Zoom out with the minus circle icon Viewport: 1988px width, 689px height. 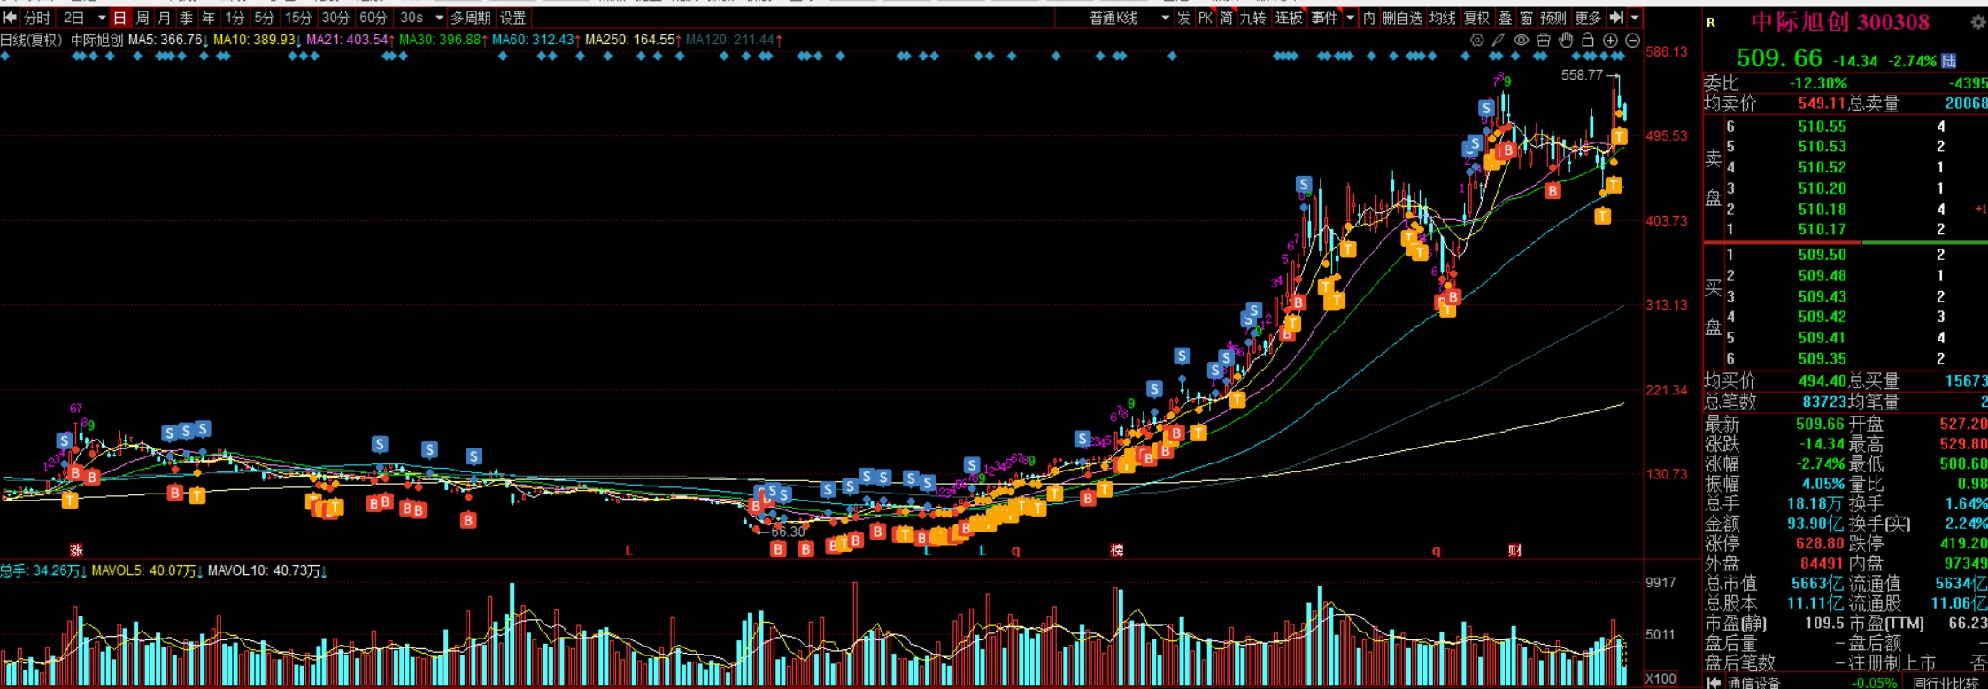pyautogui.click(x=1632, y=40)
